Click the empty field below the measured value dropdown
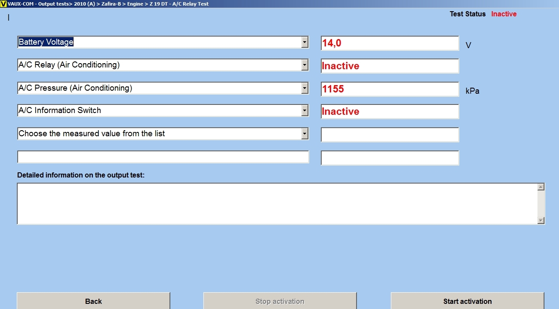Screen dimensions: 559x309 (x=163, y=157)
